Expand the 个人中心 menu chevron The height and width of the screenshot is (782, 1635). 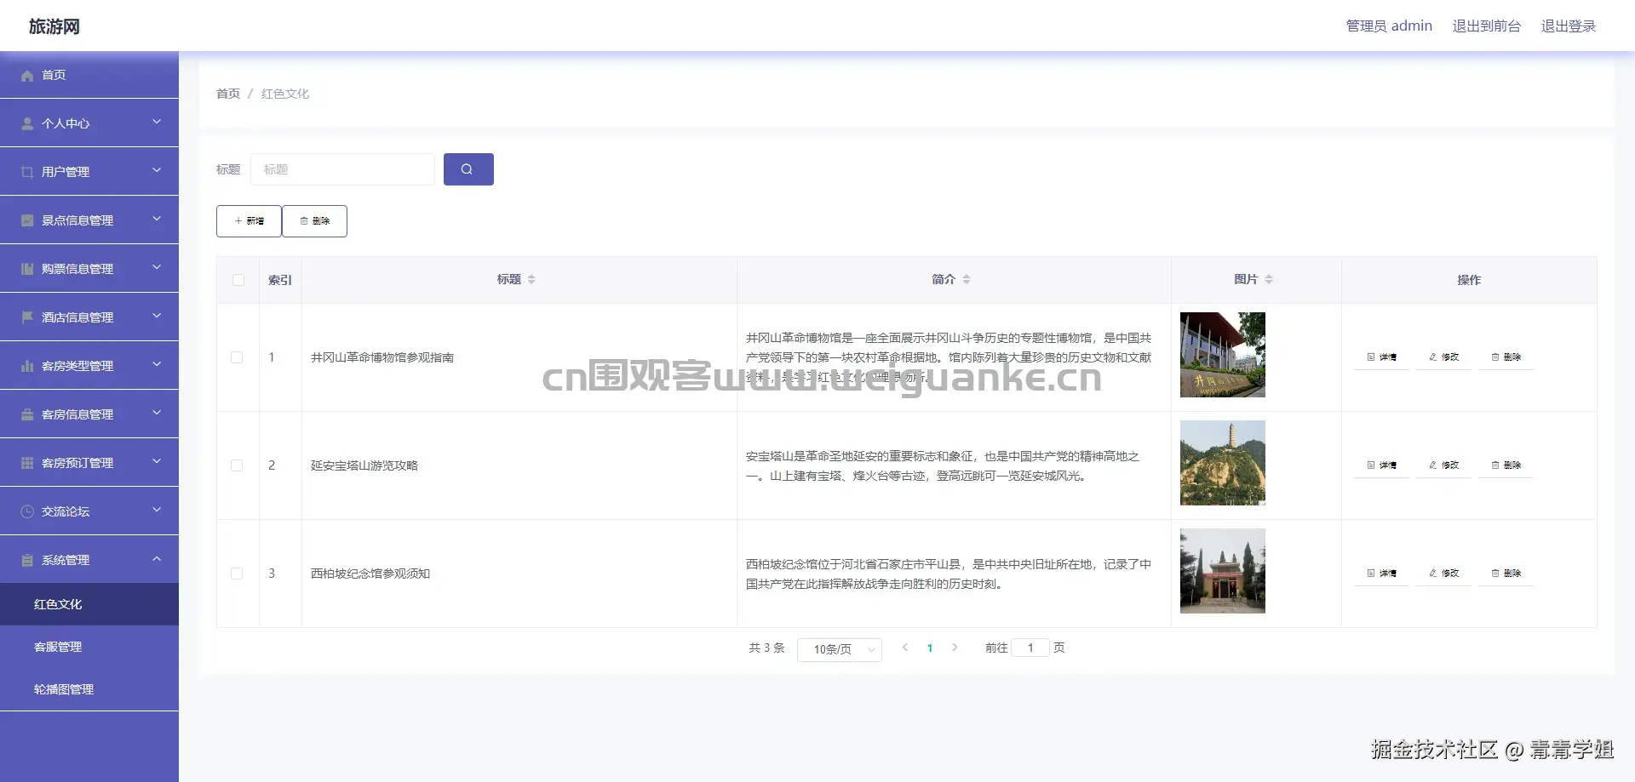[x=157, y=122]
